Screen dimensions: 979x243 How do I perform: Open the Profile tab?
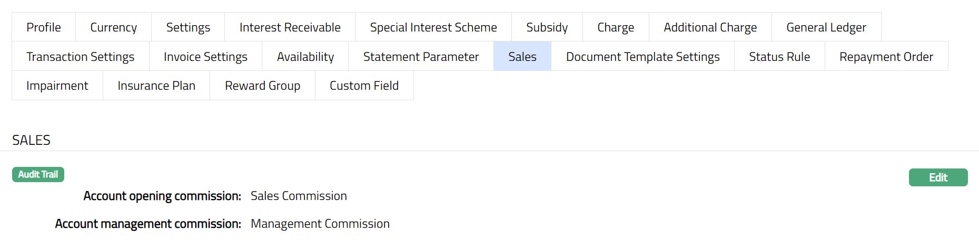[x=44, y=27]
